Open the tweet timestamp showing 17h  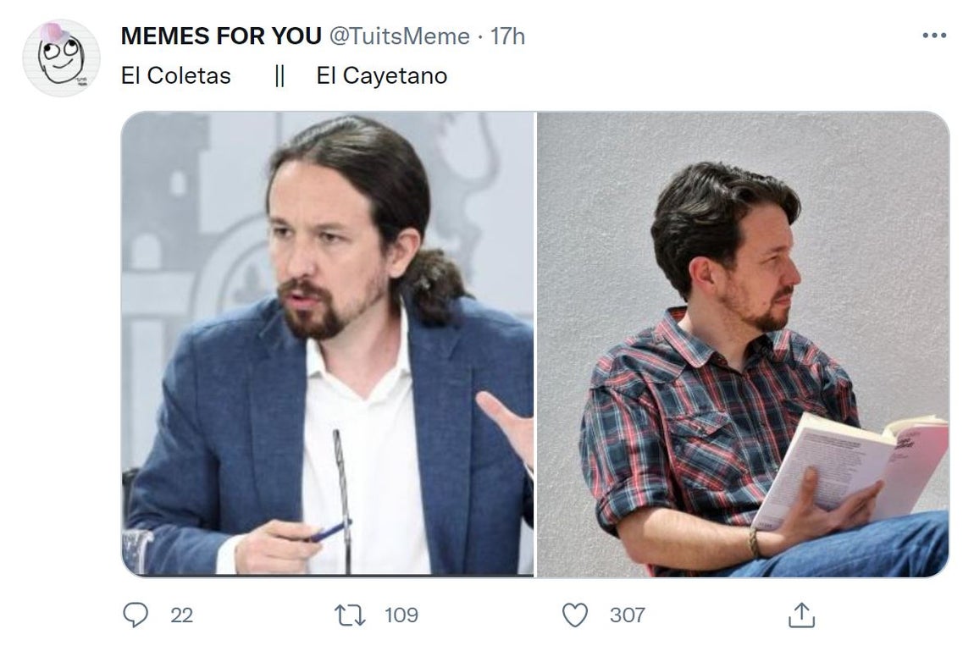506,36
